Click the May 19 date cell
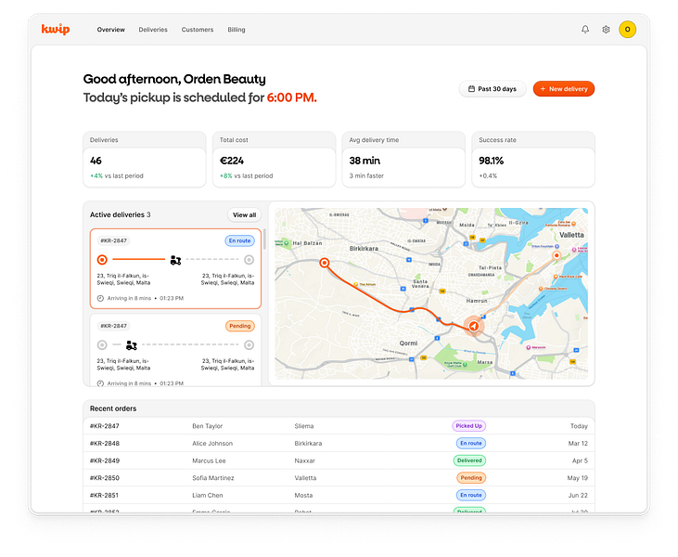Image resolution: width=678 pixels, height=557 pixels. tap(578, 478)
